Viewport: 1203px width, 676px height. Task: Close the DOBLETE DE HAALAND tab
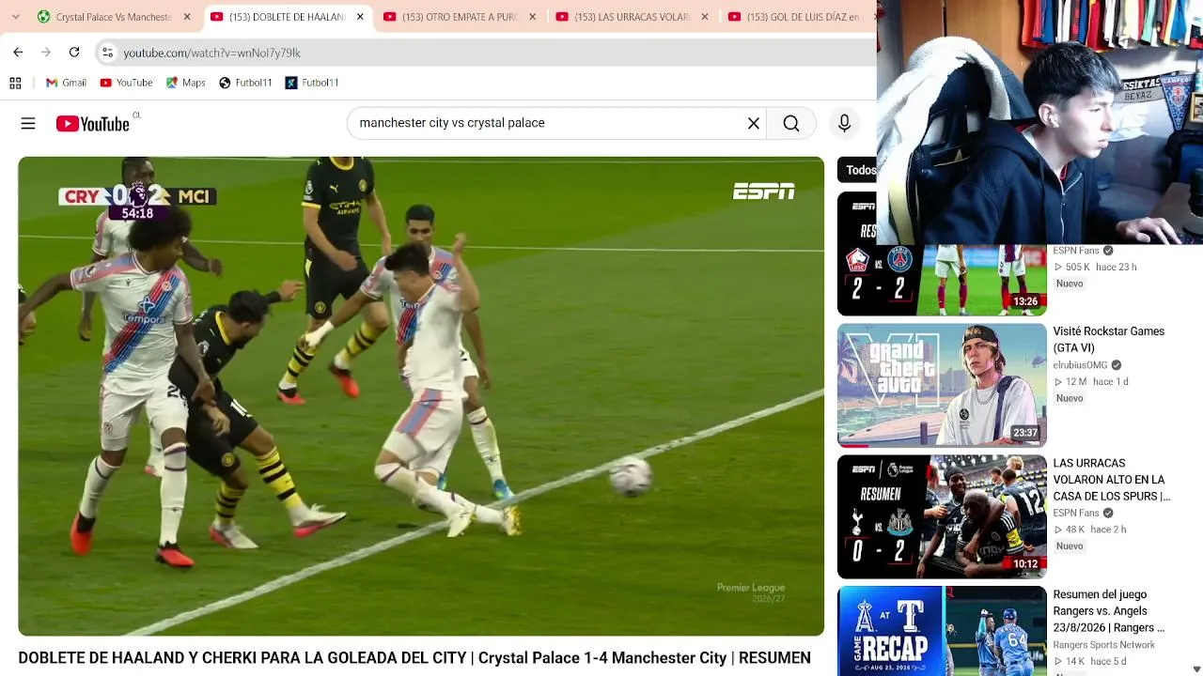click(360, 17)
